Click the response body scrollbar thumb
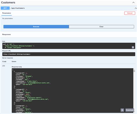 pos(134,71)
